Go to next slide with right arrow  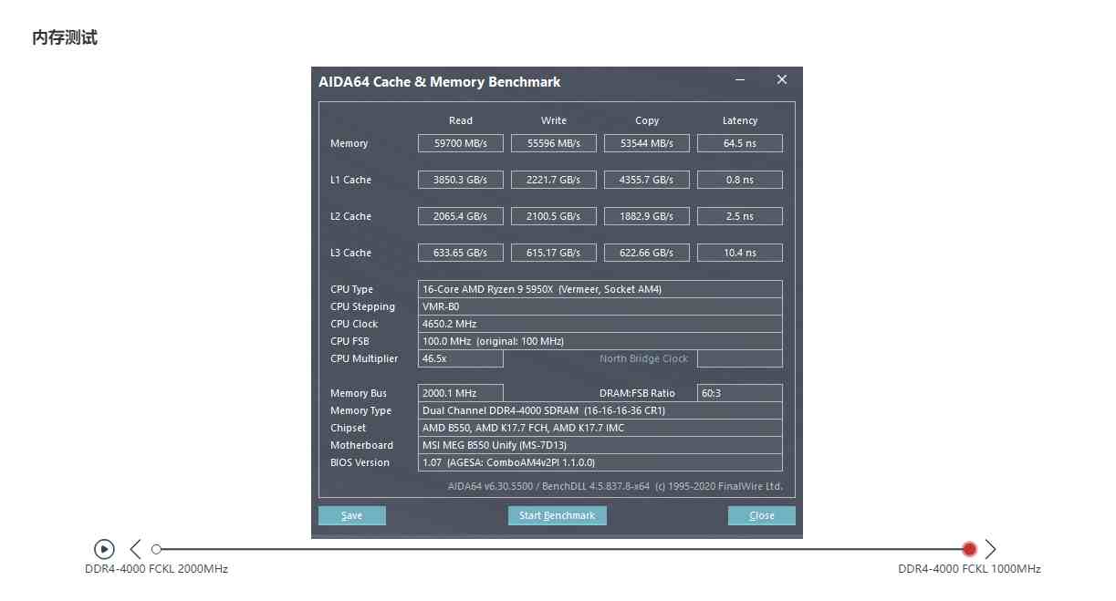[990, 549]
